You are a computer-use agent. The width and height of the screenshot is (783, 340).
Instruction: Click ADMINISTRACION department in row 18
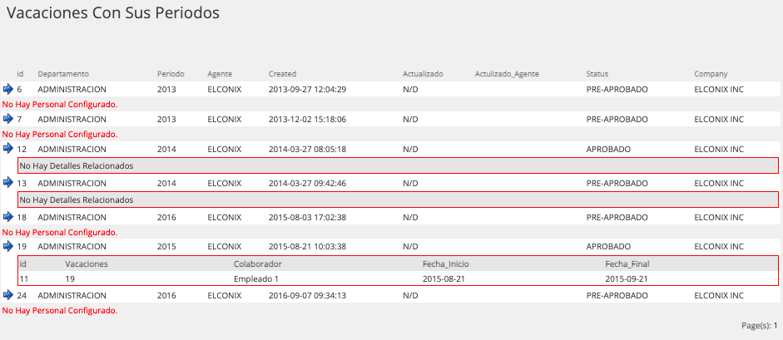[72, 217]
